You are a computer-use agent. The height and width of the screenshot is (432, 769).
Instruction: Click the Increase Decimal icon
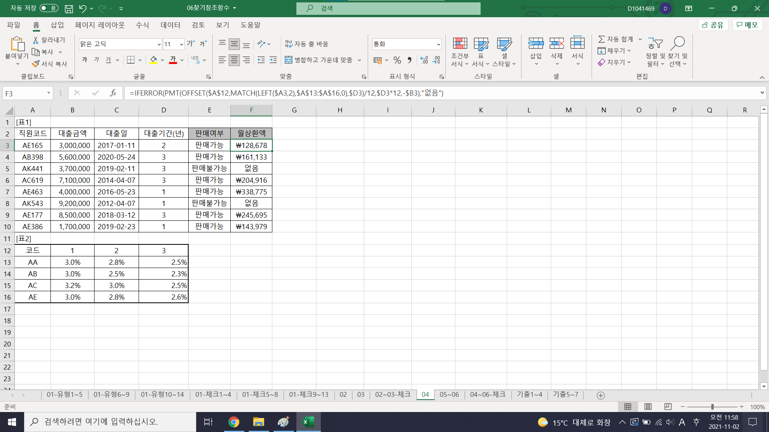pyautogui.click(x=424, y=60)
